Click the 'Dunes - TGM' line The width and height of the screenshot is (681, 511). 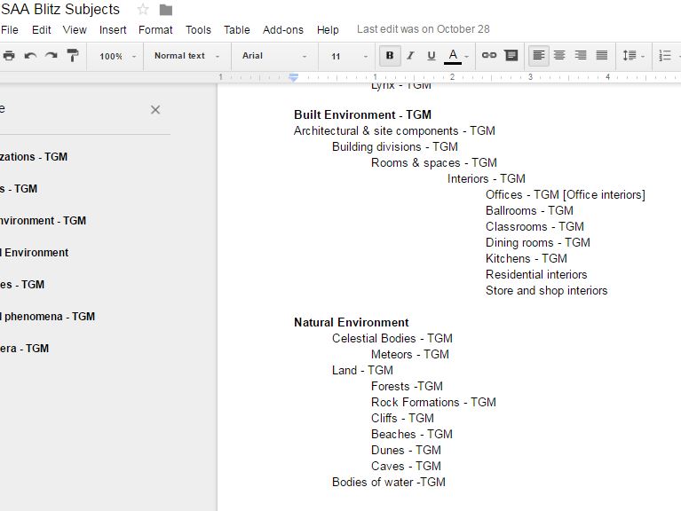(x=406, y=450)
